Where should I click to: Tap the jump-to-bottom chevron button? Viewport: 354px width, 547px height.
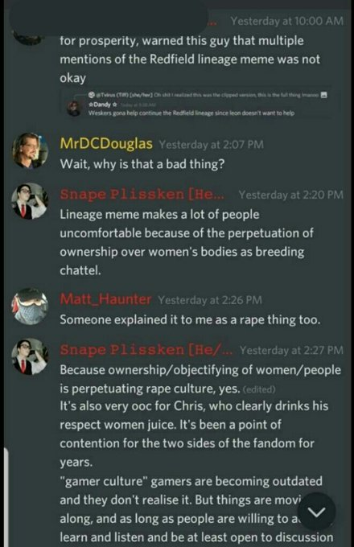point(317,512)
